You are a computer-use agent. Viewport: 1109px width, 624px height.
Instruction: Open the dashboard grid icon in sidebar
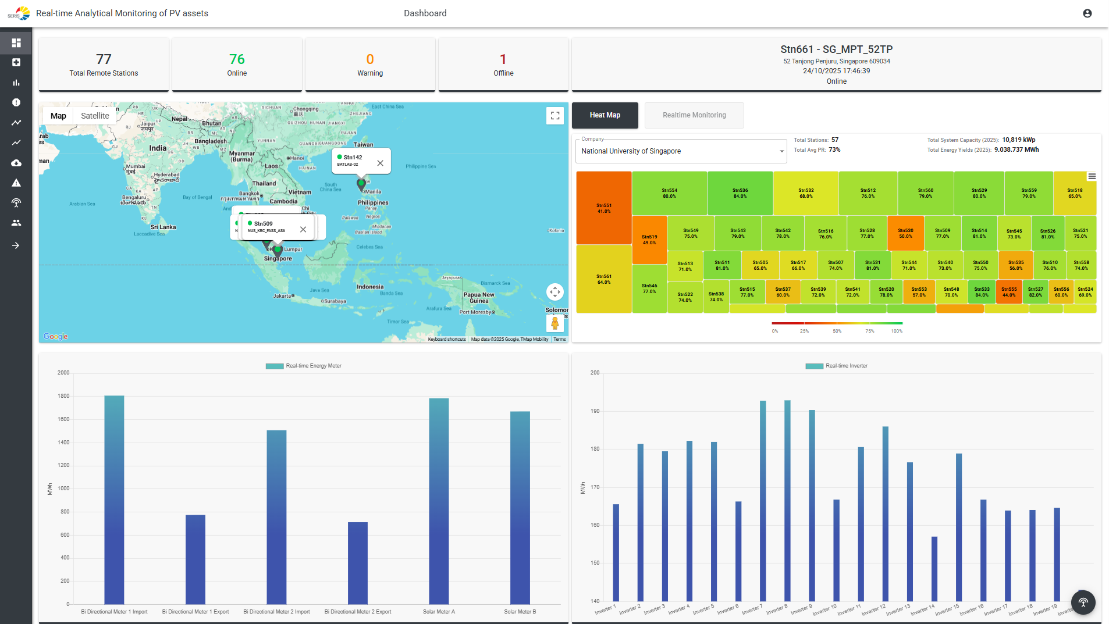click(x=16, y=42)
